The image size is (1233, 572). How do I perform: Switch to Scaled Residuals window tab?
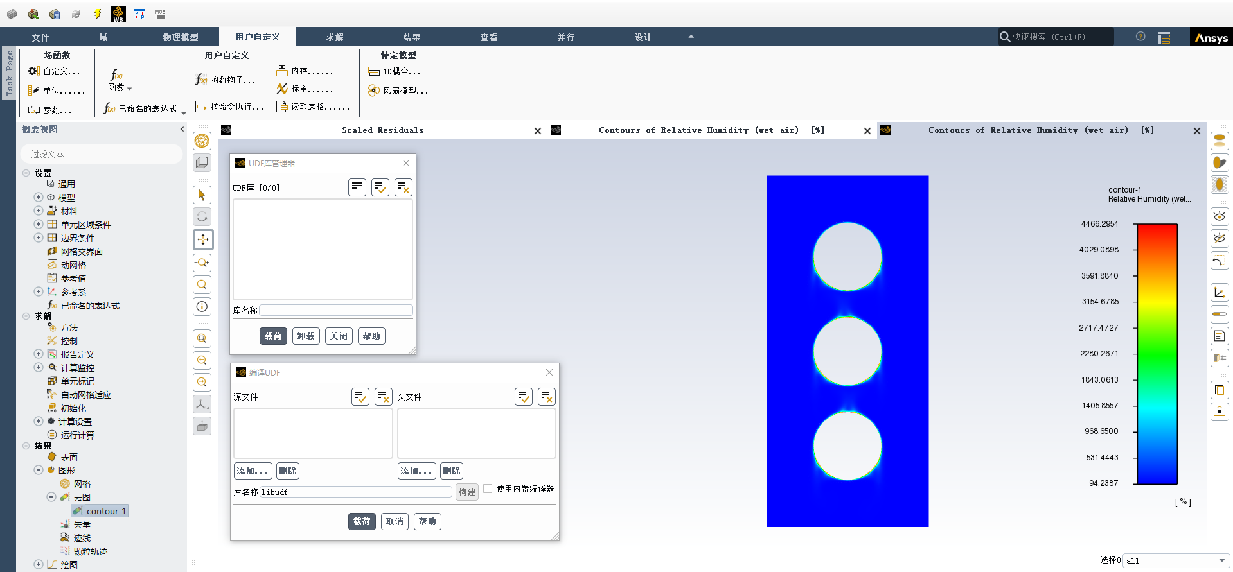383,130
